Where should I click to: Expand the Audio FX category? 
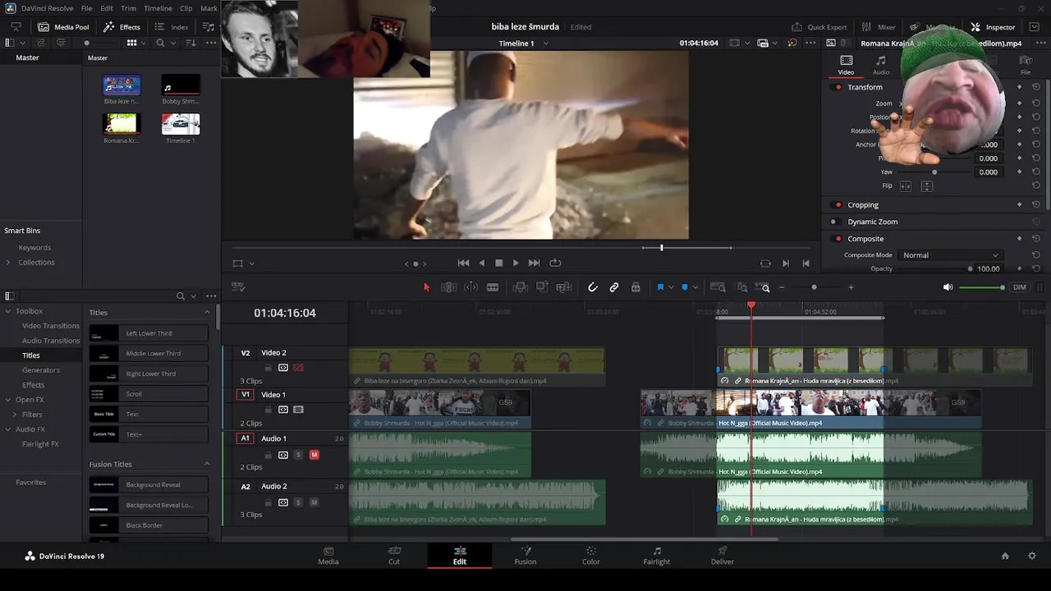(8, 429)
